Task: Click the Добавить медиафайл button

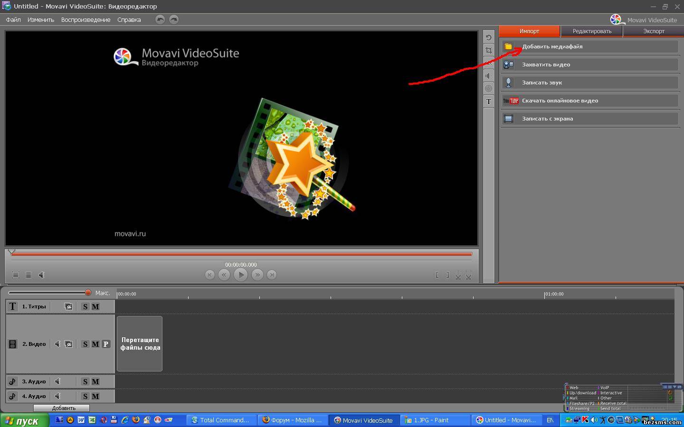Action: (x=590, y=46)
